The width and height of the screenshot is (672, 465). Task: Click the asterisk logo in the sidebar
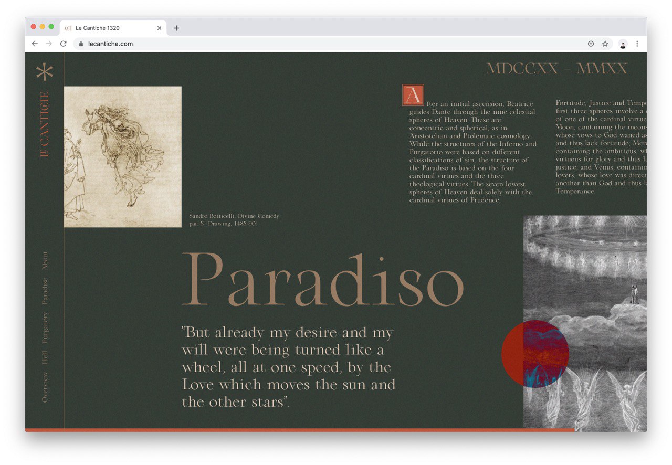coord(45,72)
